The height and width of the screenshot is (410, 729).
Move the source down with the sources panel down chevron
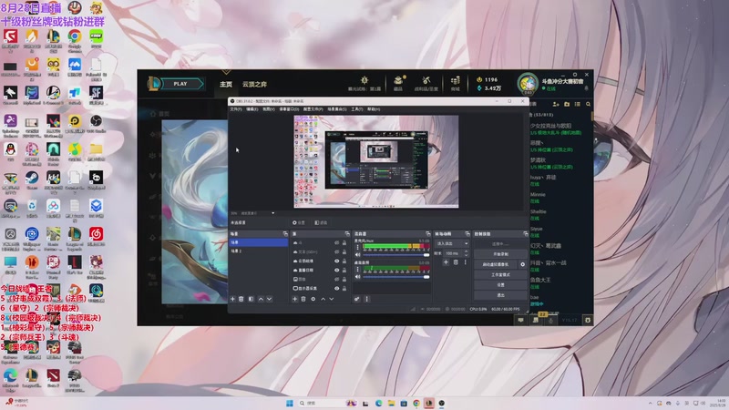click(x=332, y=299)
